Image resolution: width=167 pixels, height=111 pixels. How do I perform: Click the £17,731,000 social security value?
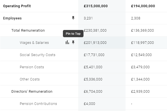tap(94, 55)
